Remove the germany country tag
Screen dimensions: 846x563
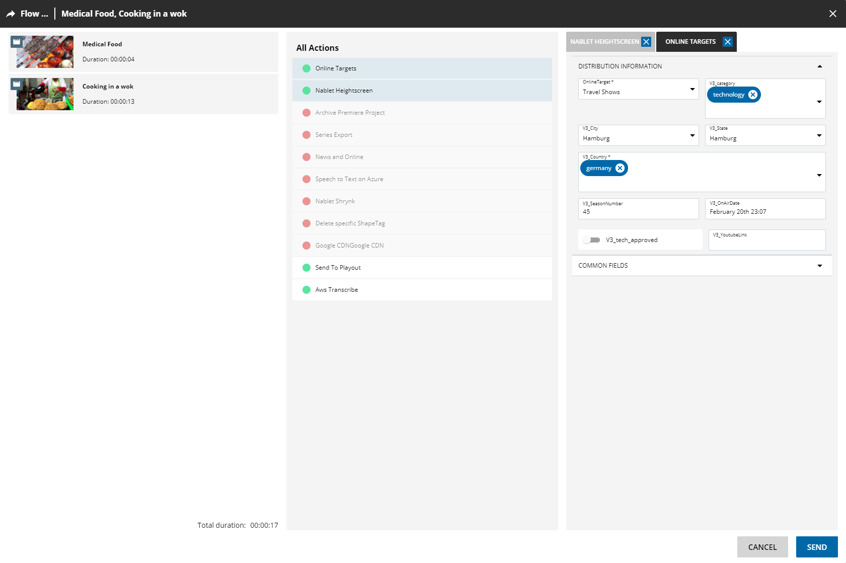(620, 168)
